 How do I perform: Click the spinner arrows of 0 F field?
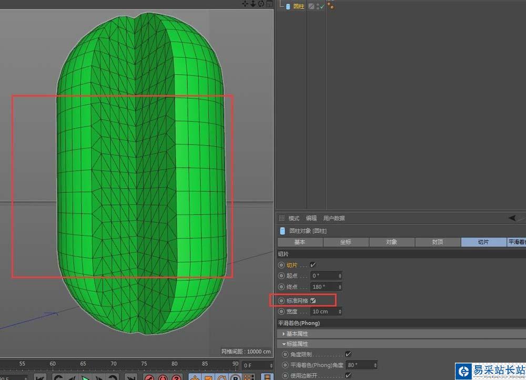click(x=271, y=366)
